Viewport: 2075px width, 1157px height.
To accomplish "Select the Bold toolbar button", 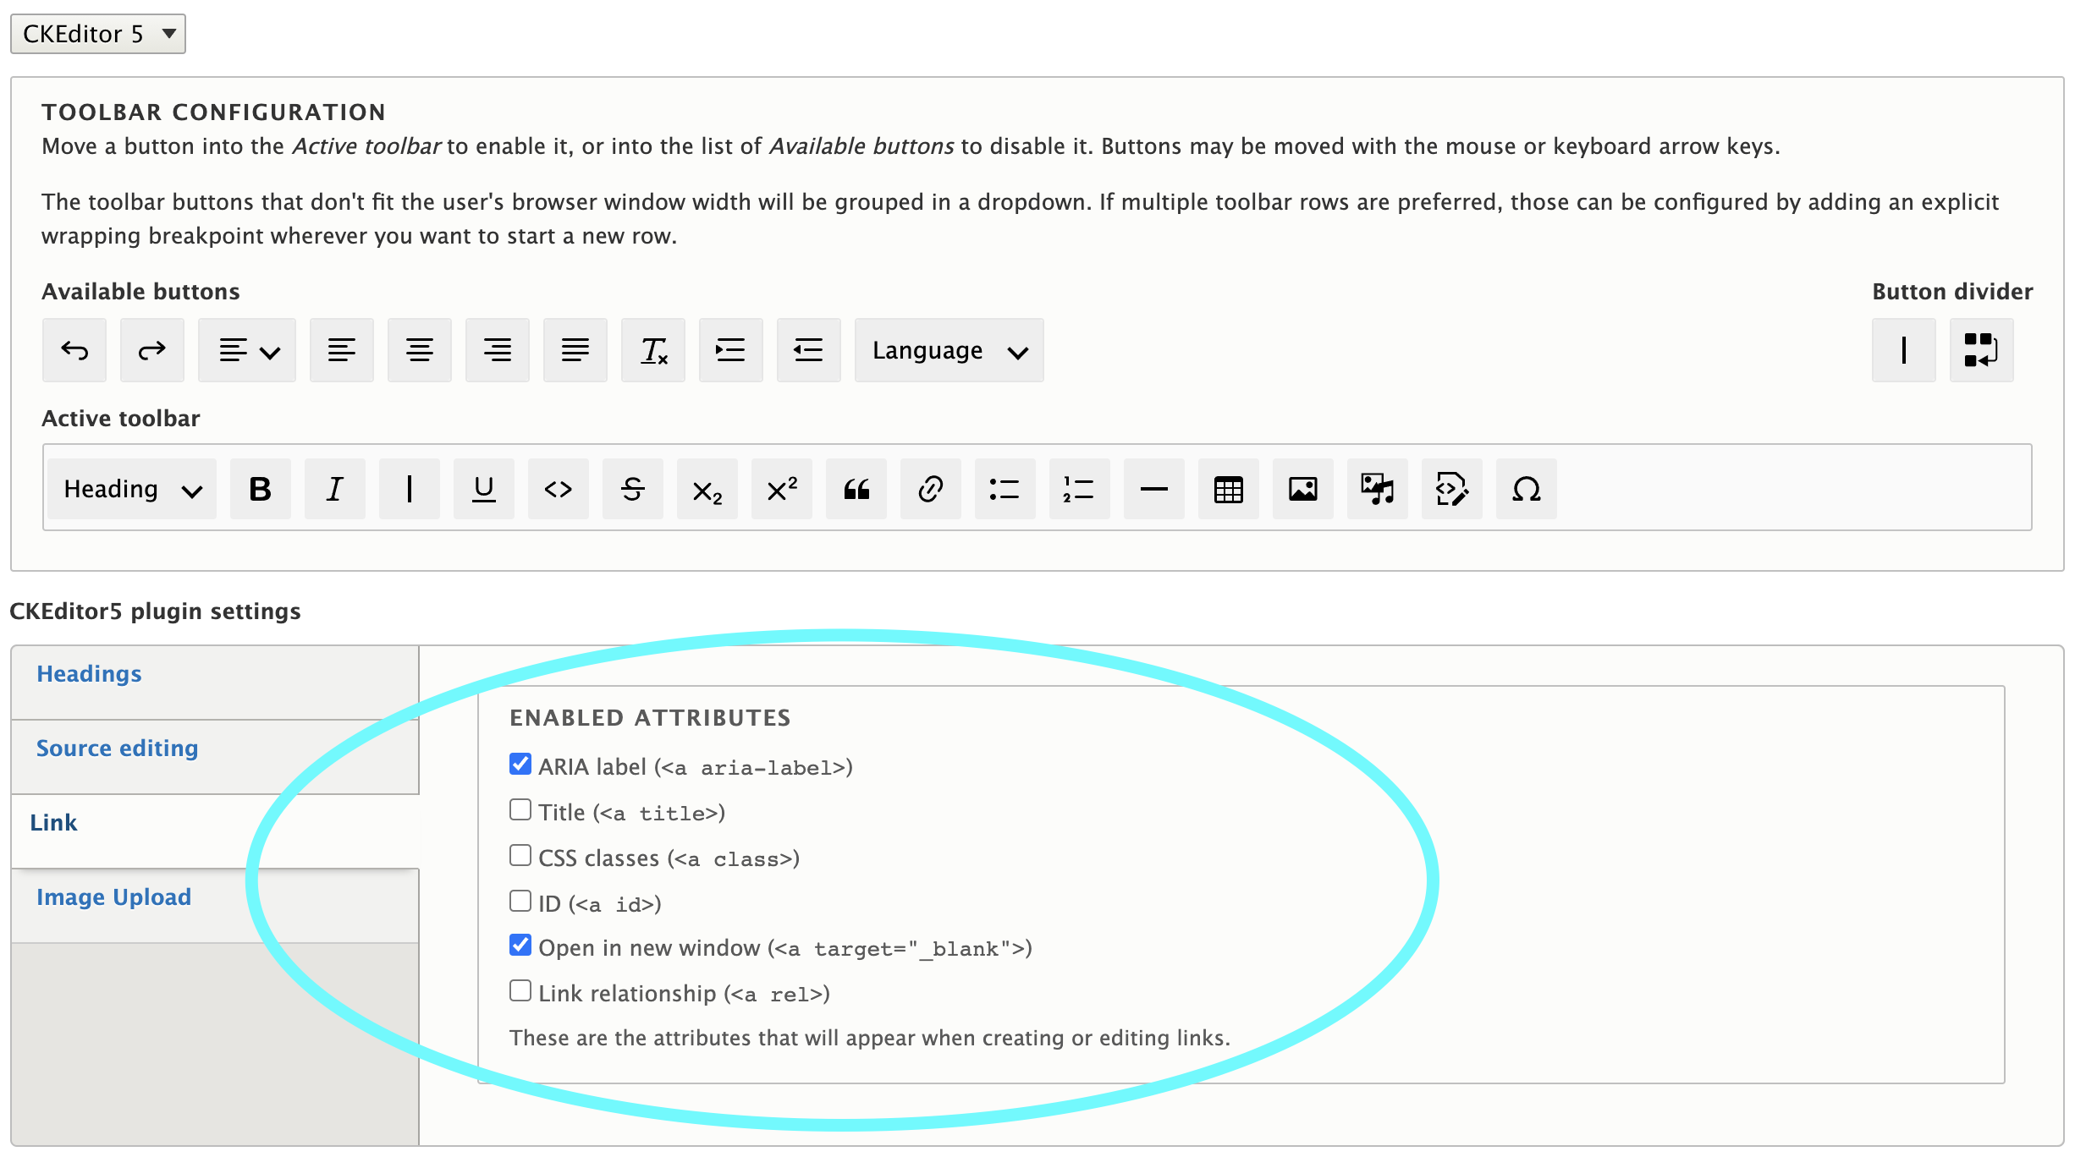I will tap(260, 489).
